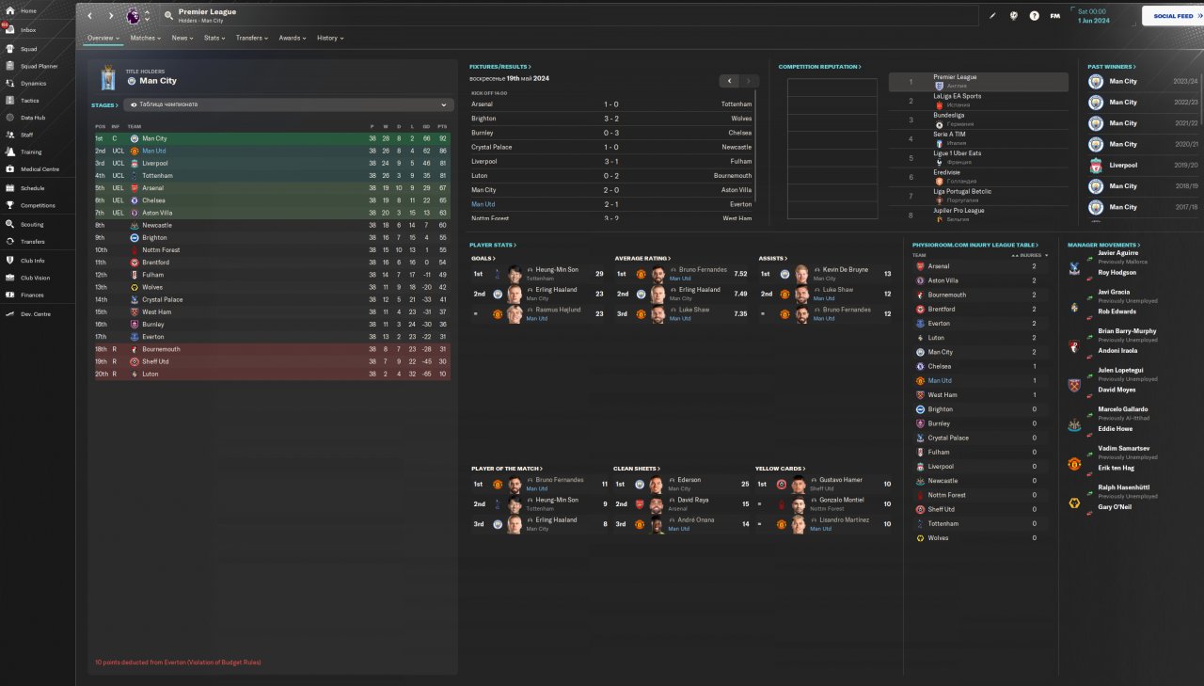Screen dimensions: 1204x686
Task: Open Squad shirt icon in sidebar
Action: point(9,49)
